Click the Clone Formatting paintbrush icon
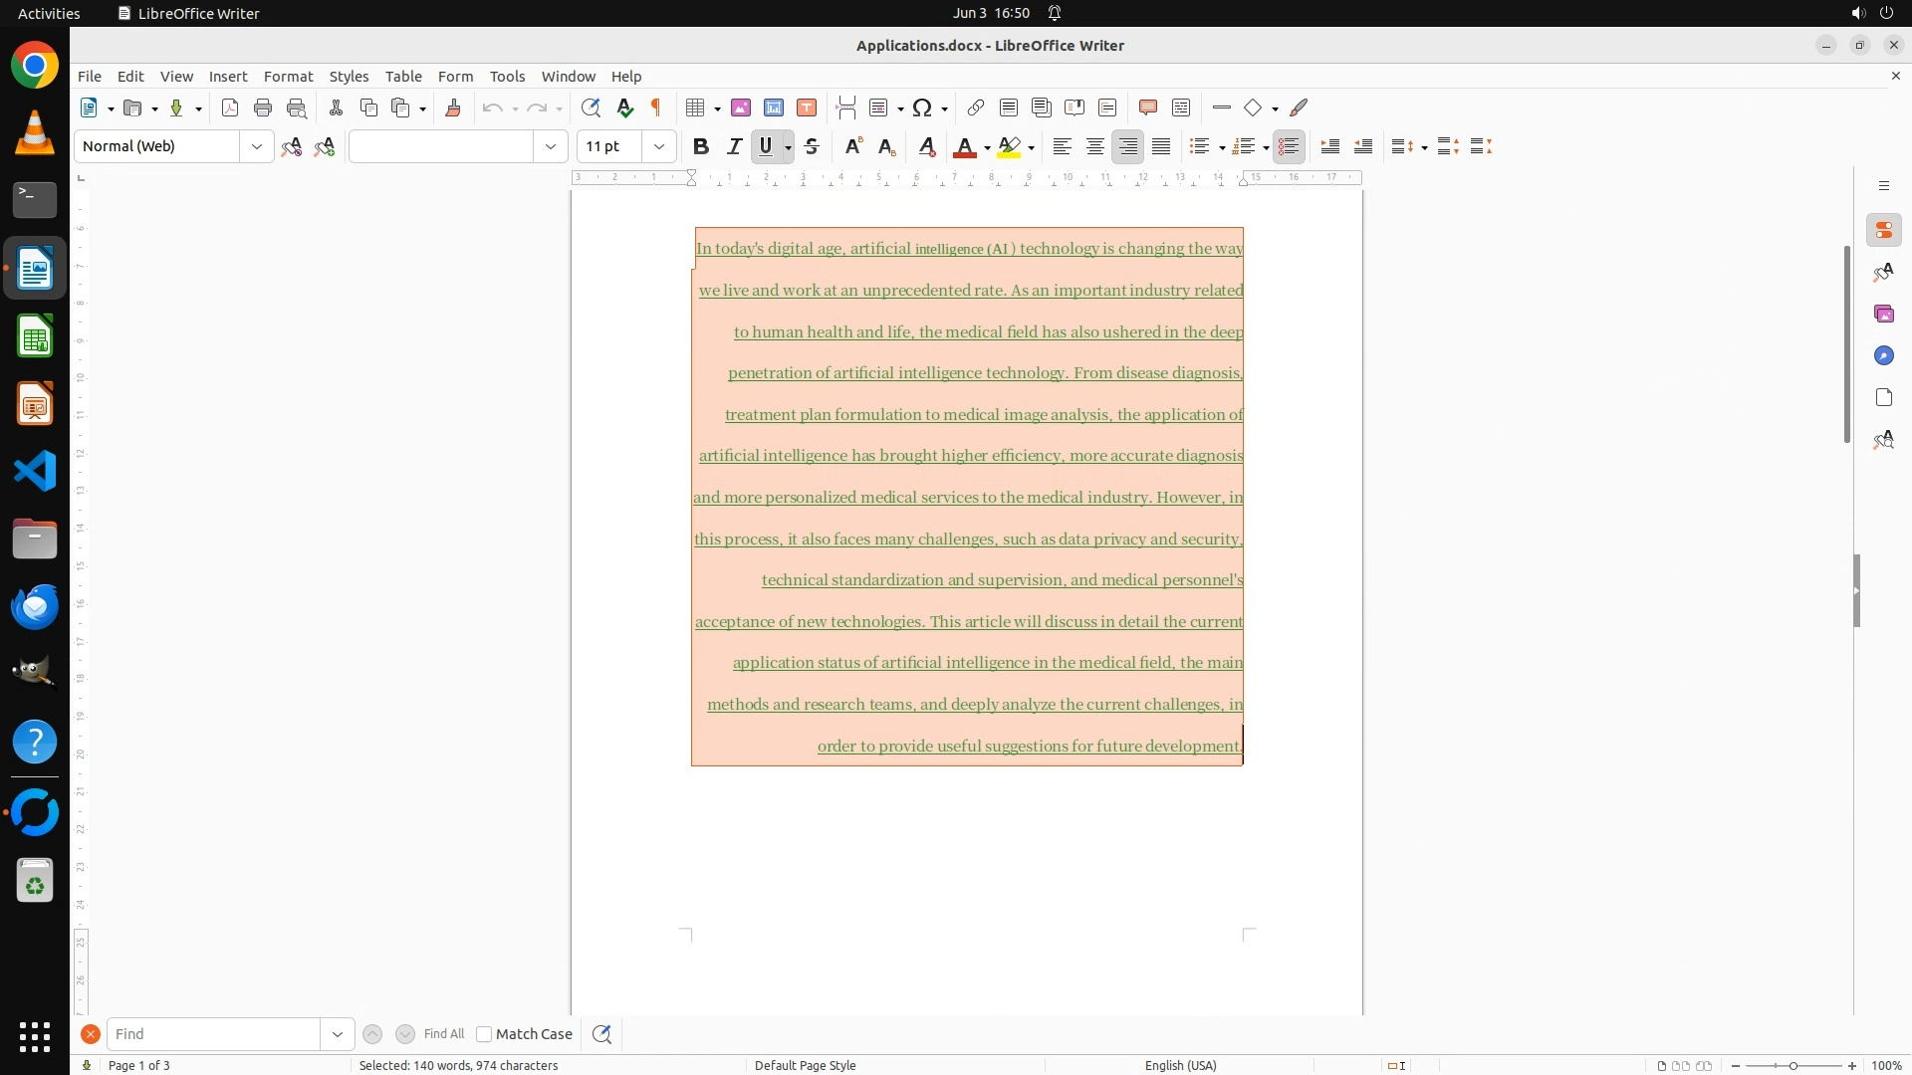 click(453, 107)
